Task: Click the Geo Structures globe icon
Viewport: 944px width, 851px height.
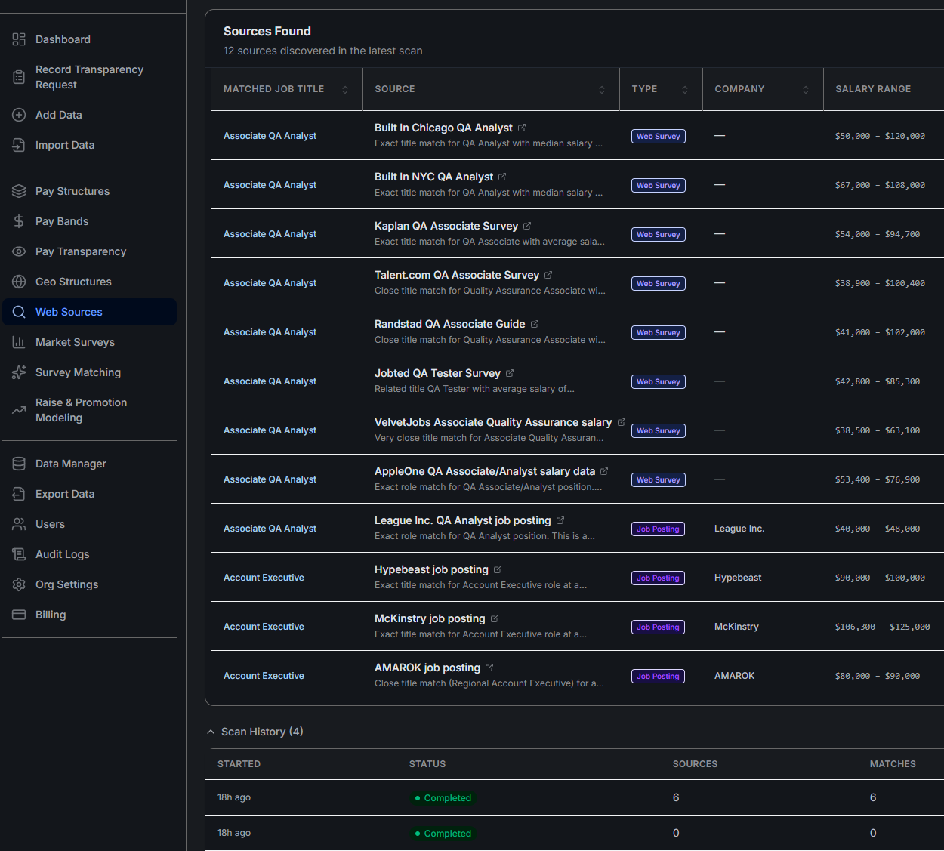Action: tap(18, 282)
